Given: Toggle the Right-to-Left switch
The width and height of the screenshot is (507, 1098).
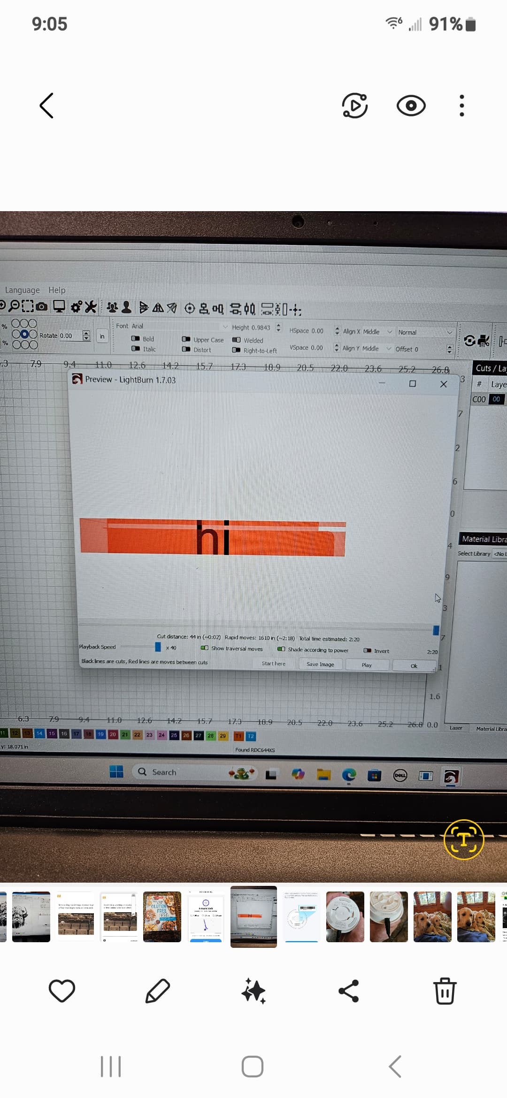Looking at the screenshot, I should pos(236,350).
